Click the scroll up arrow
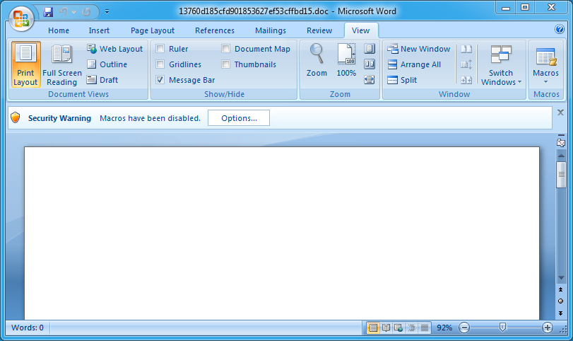This screenshot has height=341, width=573. coord(561,156)
